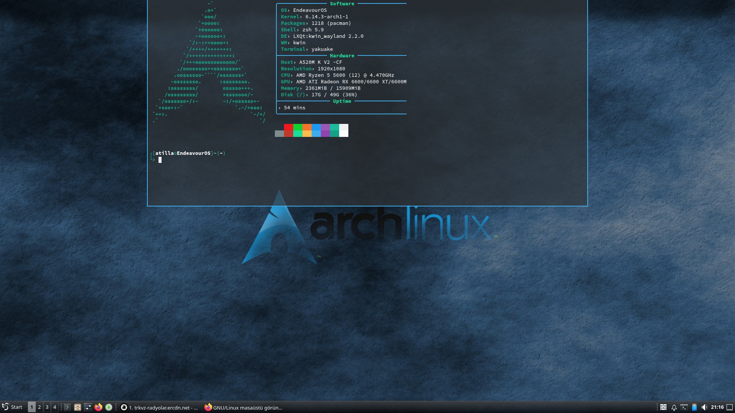Open the volume speaker control

(x=704, y=407)
